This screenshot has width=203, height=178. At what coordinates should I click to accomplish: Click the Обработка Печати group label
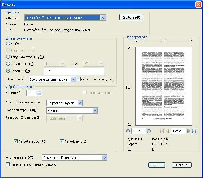[20, 87]
